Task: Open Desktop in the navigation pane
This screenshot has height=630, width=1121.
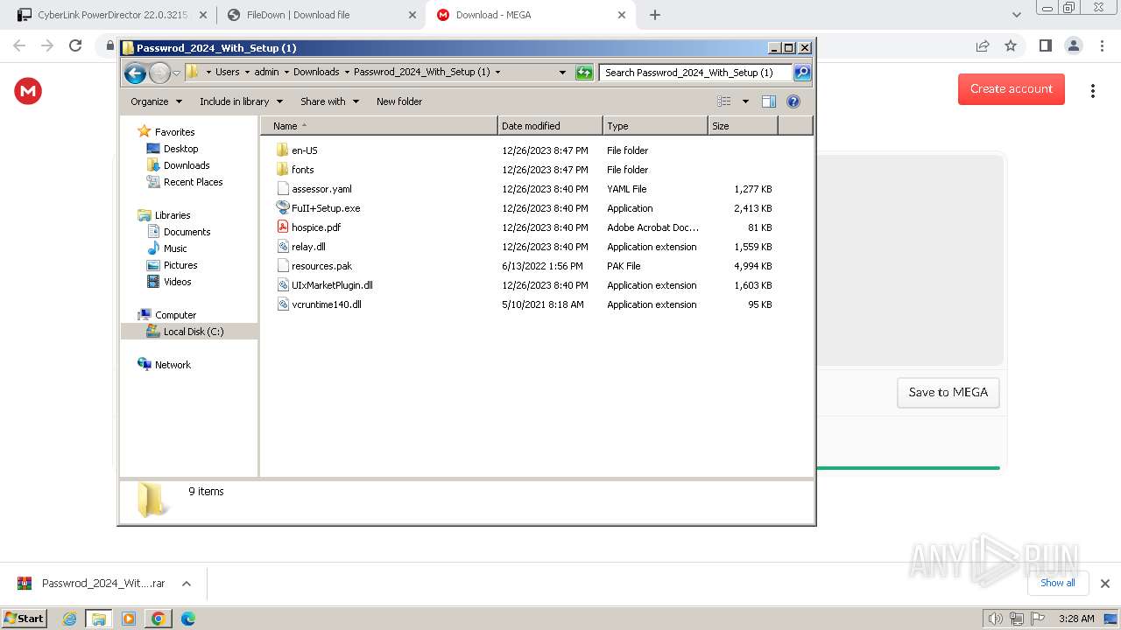Action: [x=180, y=149]
